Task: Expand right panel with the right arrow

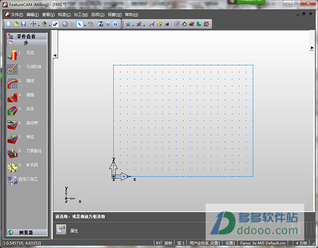Action: tap(312, 48)
